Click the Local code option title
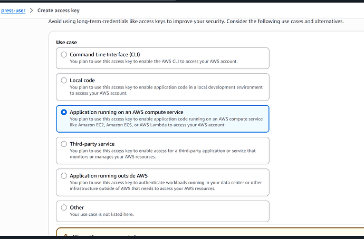This screenshot has width=364, height=239. 82,81
